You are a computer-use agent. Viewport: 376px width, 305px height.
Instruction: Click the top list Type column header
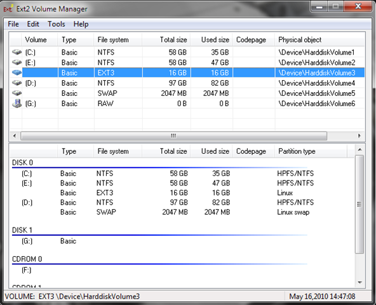point(76,39)
